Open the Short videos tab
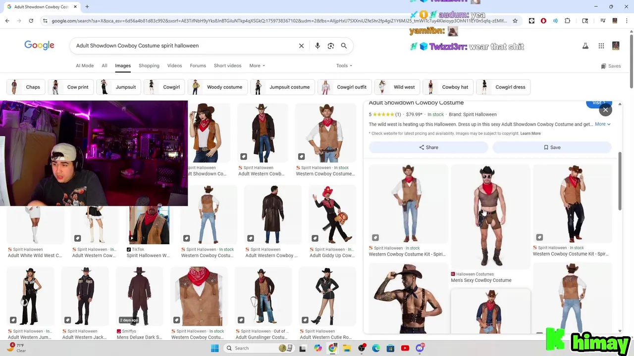 (x=227, y=65)
